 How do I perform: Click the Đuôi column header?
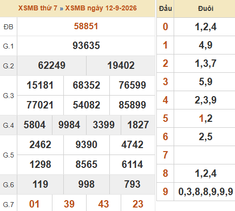(206, 8)
